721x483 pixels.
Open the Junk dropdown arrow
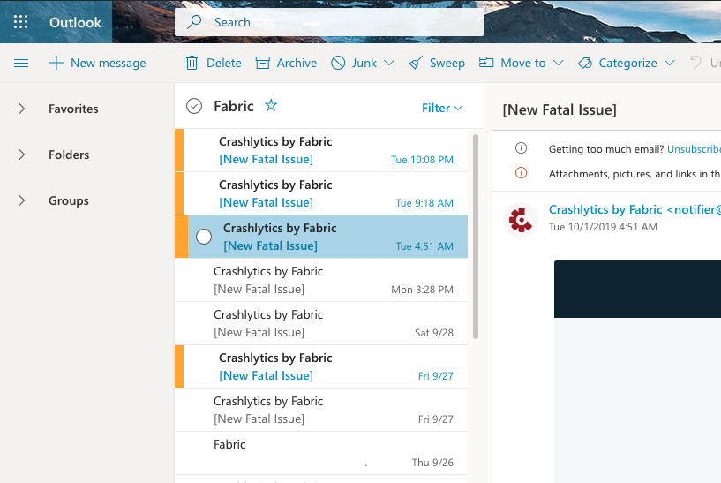point(389,63)
